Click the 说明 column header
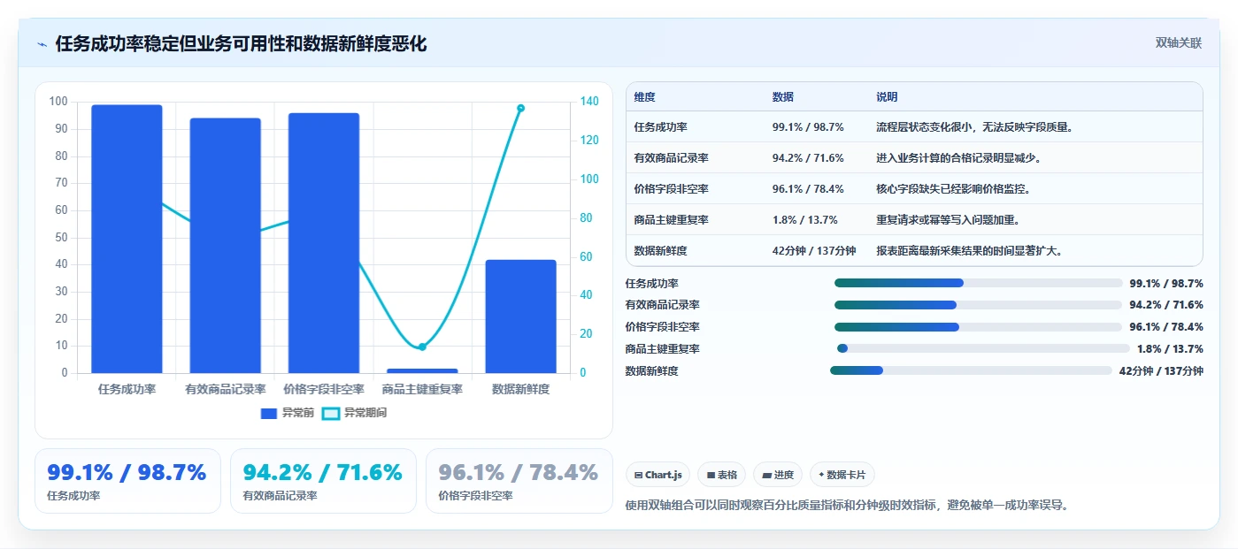 pyautogui.click(x=887, y=97)
